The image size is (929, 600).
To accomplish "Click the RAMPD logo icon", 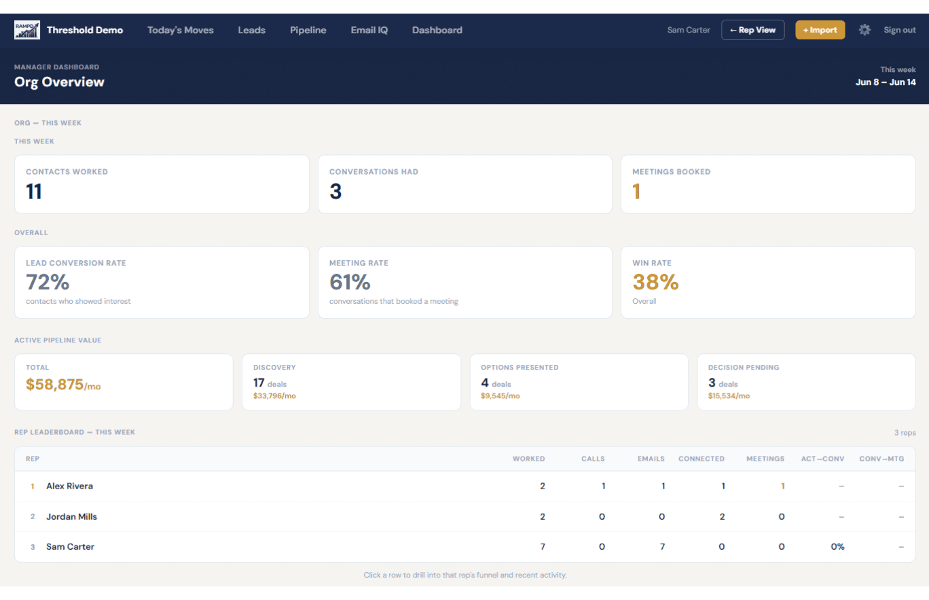I will (x=27, y=30).
